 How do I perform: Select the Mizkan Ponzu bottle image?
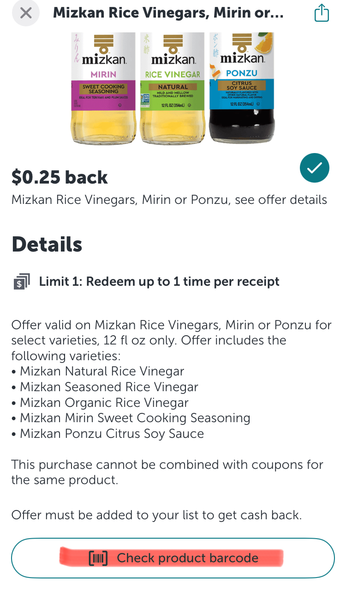pos(242,88)
